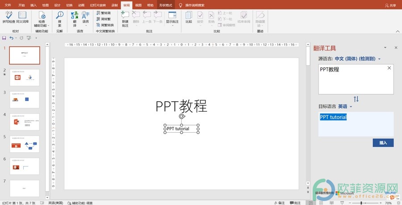Viewport: 402px width, 205px height.
Task: Click the 显示批注 show comments button
Action: pos(172,18)
